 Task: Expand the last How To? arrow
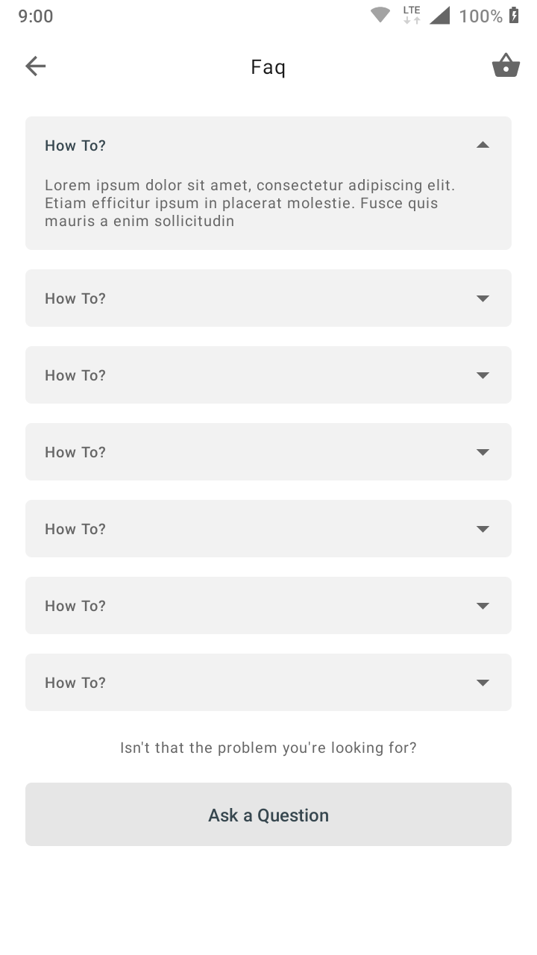(483, 683)
